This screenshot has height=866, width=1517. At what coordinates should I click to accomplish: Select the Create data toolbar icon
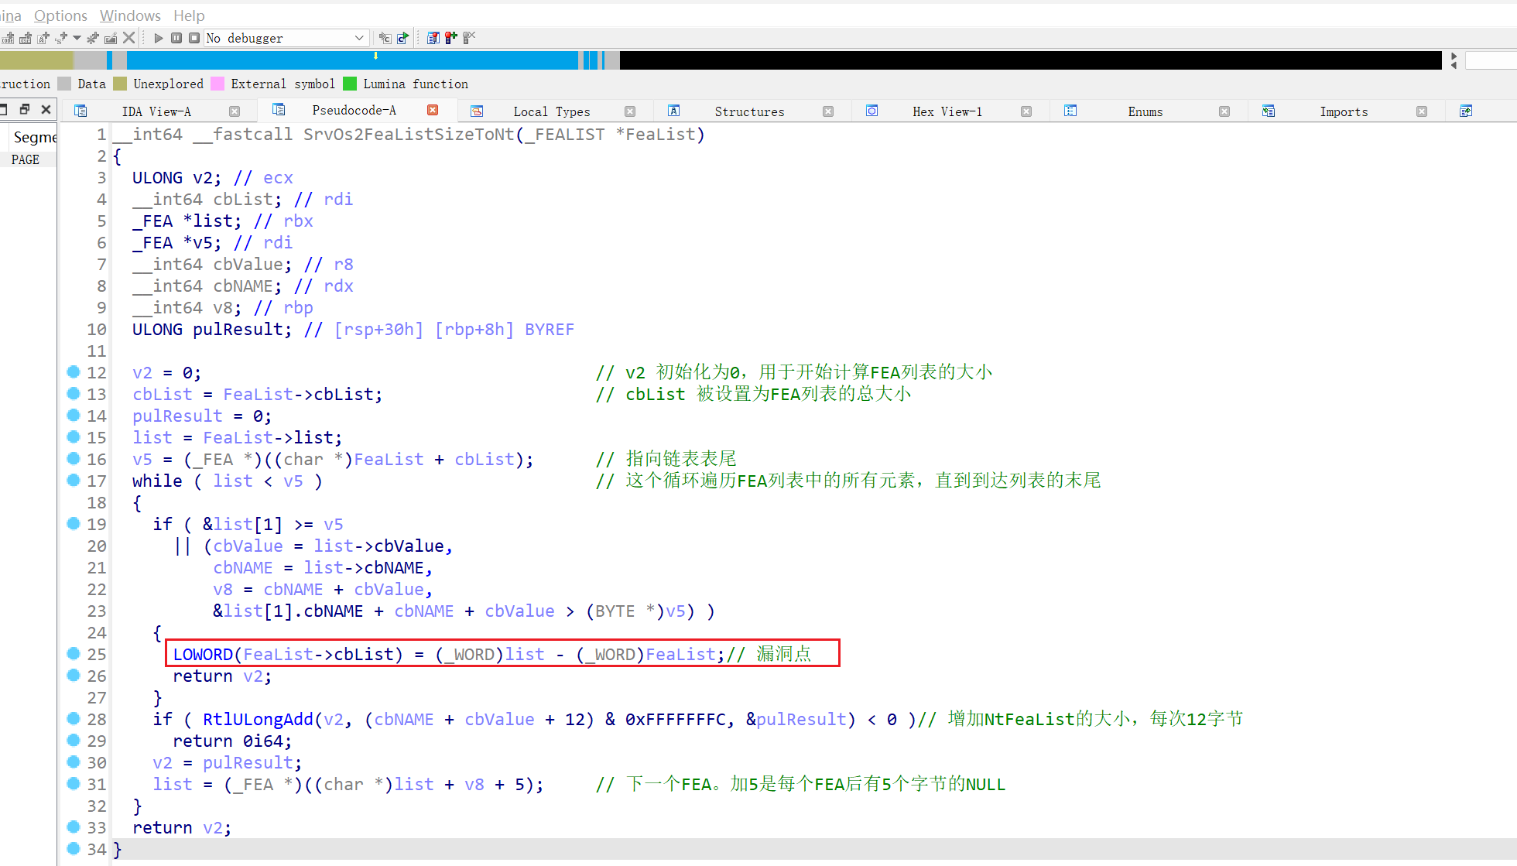click(x=25, y=37)
